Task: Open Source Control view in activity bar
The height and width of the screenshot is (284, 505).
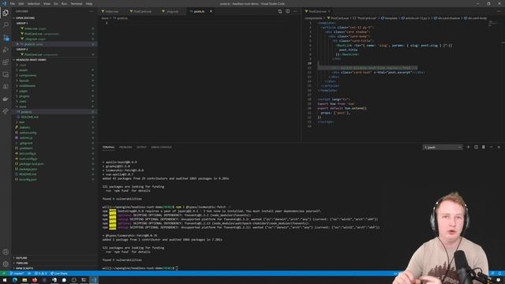Action: click(6, 38)
